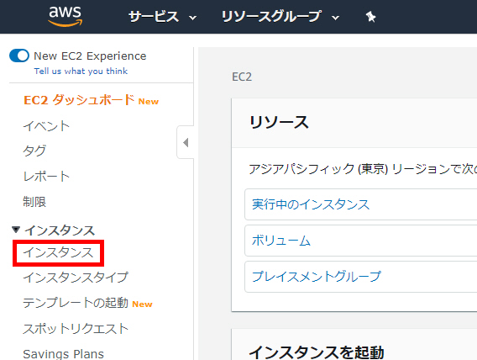Collapse the インスタンス section triangle

16,230
